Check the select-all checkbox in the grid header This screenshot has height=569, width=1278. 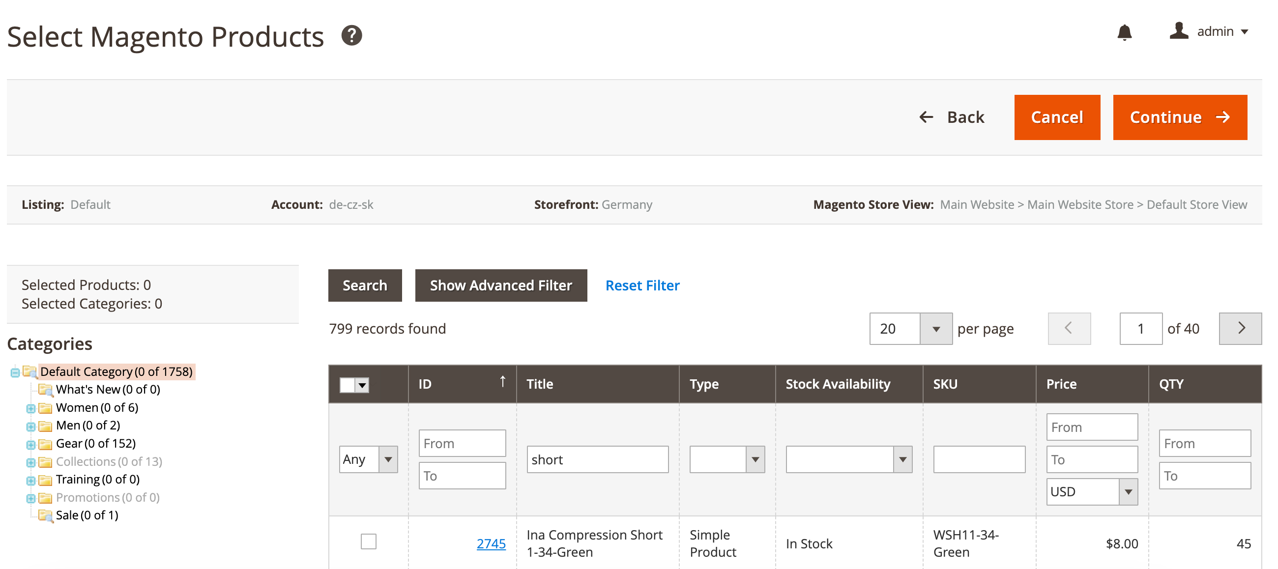coord(347,385)
